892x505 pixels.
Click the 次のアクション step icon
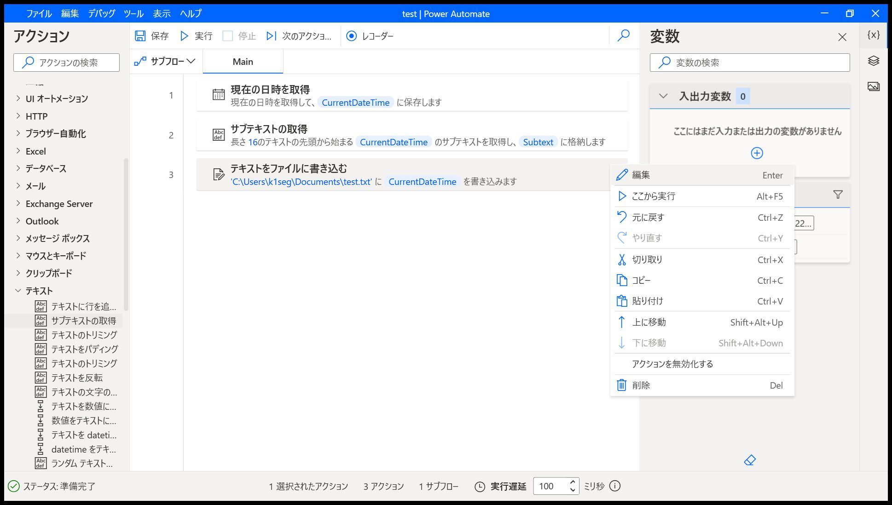point(272,36)
